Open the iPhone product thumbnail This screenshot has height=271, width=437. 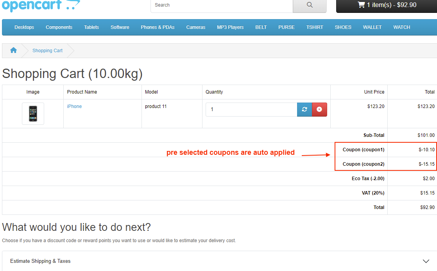pos(33,113)
